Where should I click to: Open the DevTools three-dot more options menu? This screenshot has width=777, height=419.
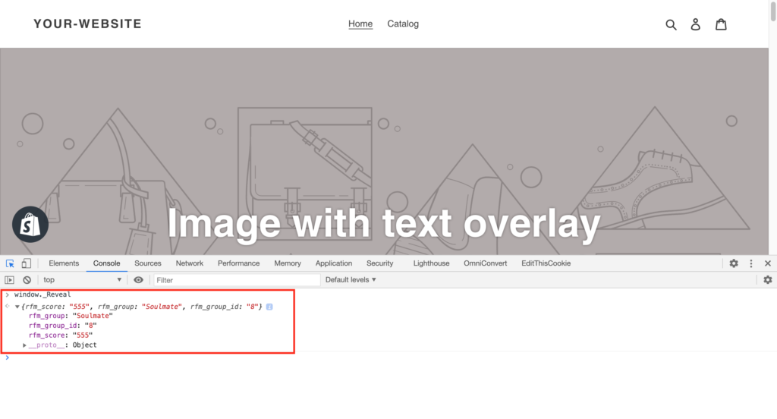pyautogui.click(x=751, y=263)
